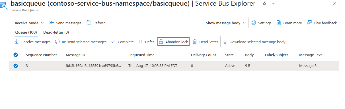Click the Dead-letter trash can icon
Image resolution: width=345 pixels, height=109 pixels.
[x=195, y=42]
